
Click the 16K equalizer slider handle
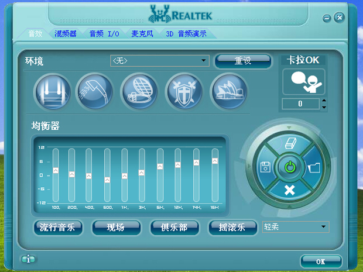pos(215,161)
